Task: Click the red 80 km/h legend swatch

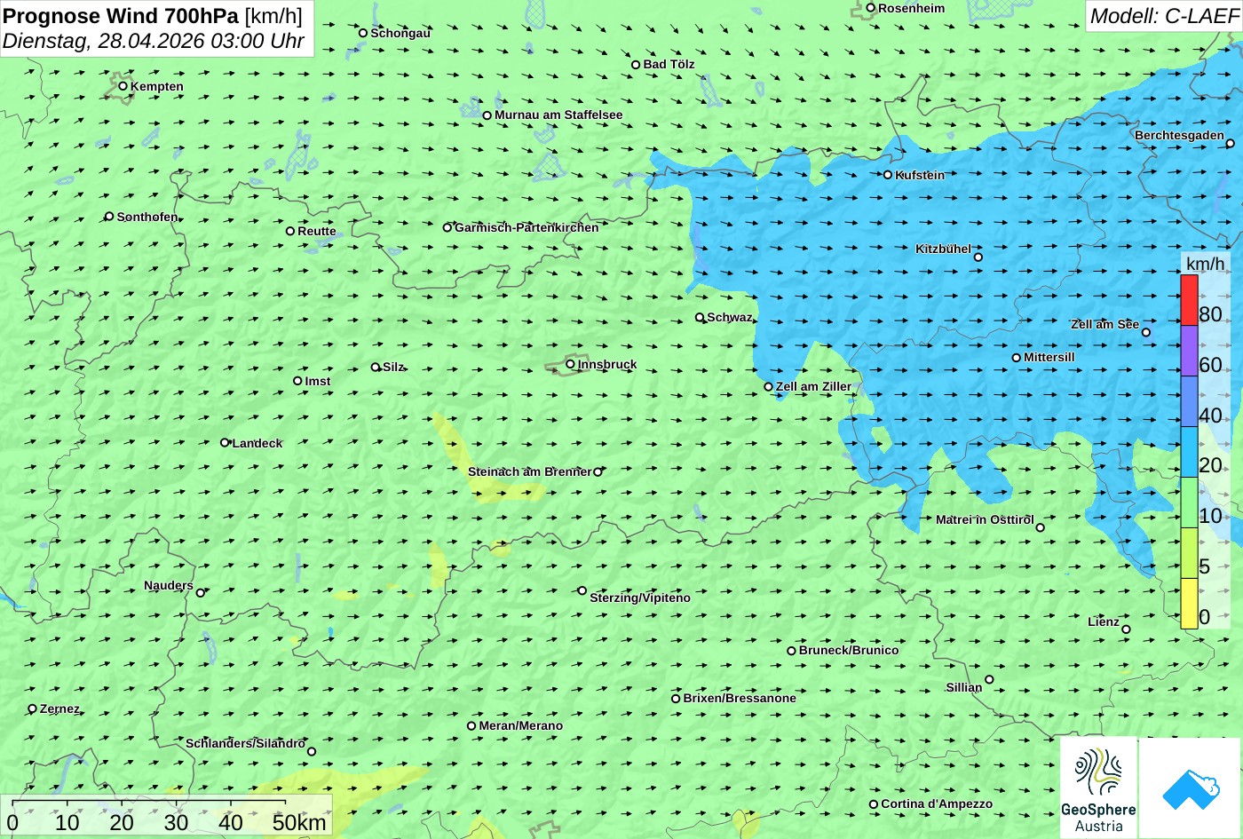Action: [x=1189, y=300]
